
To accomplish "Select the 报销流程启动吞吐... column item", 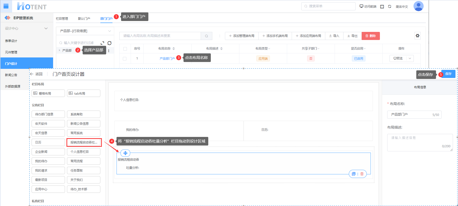I will (x=84, y=142).
